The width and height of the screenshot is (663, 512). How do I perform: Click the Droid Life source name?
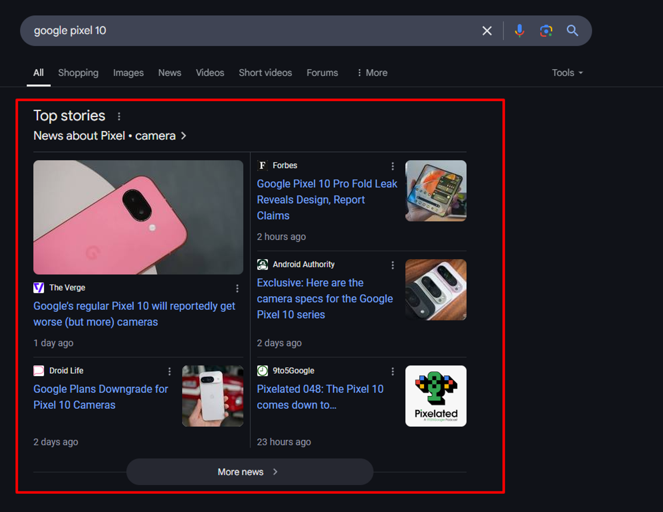(66, 370)
